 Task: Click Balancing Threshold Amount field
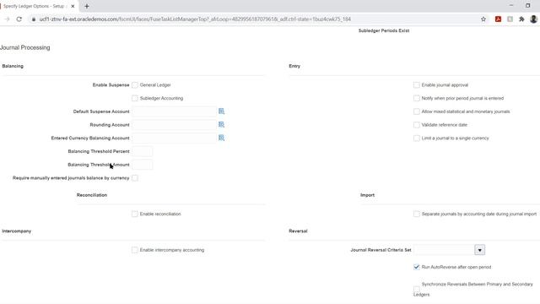[143, 165]
